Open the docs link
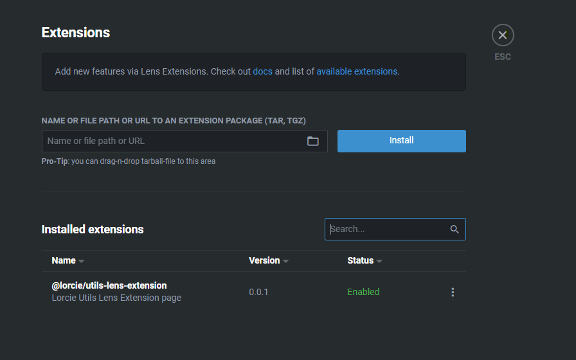 tap(262, 71)
